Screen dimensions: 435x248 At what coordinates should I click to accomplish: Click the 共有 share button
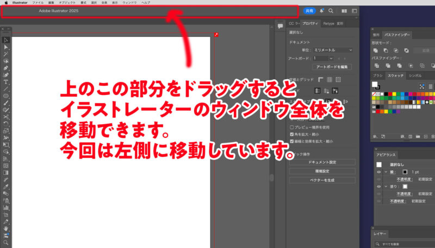[x=309, y=11]
